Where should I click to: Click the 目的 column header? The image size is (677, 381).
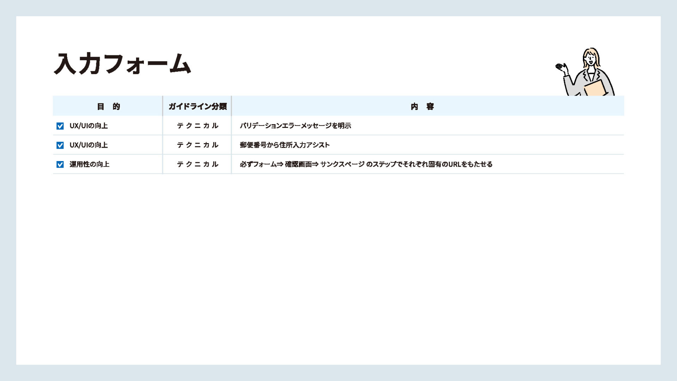(x=108, y=106)
